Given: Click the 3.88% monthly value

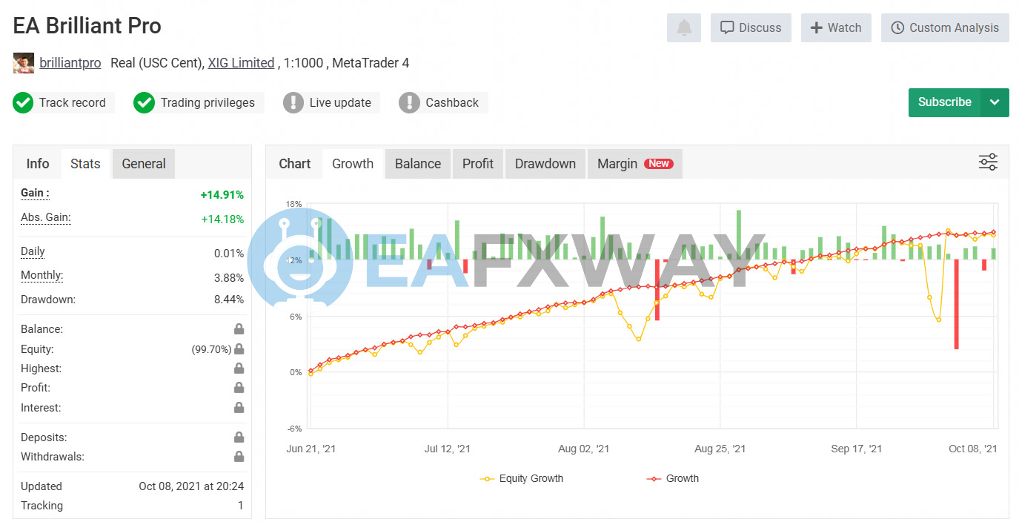Looking at the screenshot, I should click(229, 278).
